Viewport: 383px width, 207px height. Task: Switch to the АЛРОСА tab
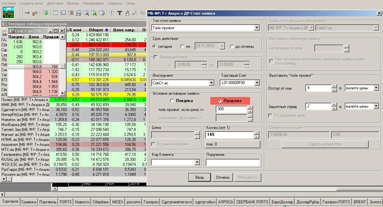pyautogui.click(x=225, y=202)
